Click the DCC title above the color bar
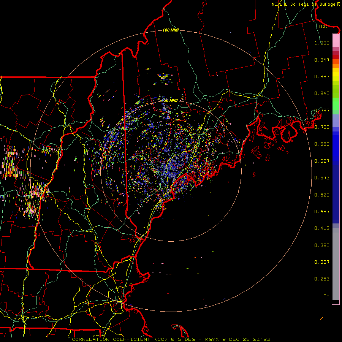The height and width of the screenshot is (342, 342). coord(334,23)
